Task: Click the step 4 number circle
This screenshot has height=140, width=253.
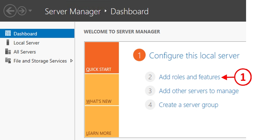Action: click(x=150, y=105)
